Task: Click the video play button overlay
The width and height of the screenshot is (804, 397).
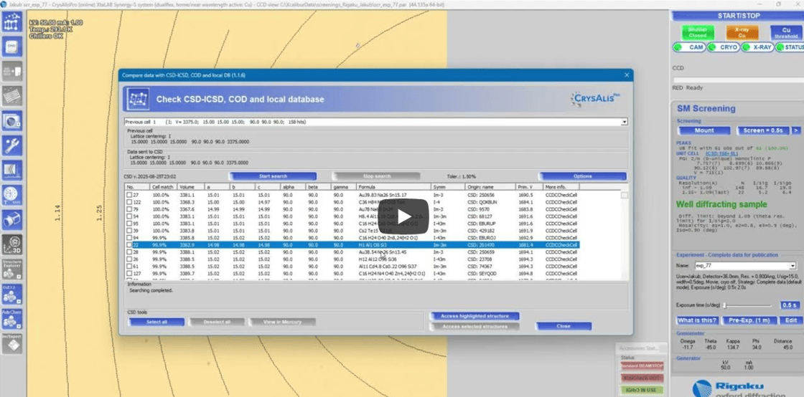Action: (403, 217)
